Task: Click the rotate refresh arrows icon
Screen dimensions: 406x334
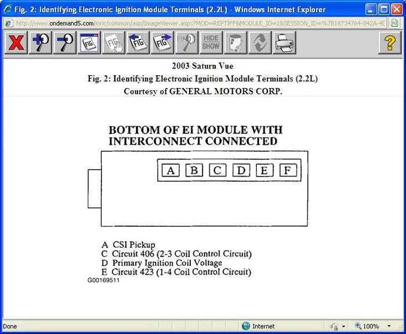Action: coord(260,43)
